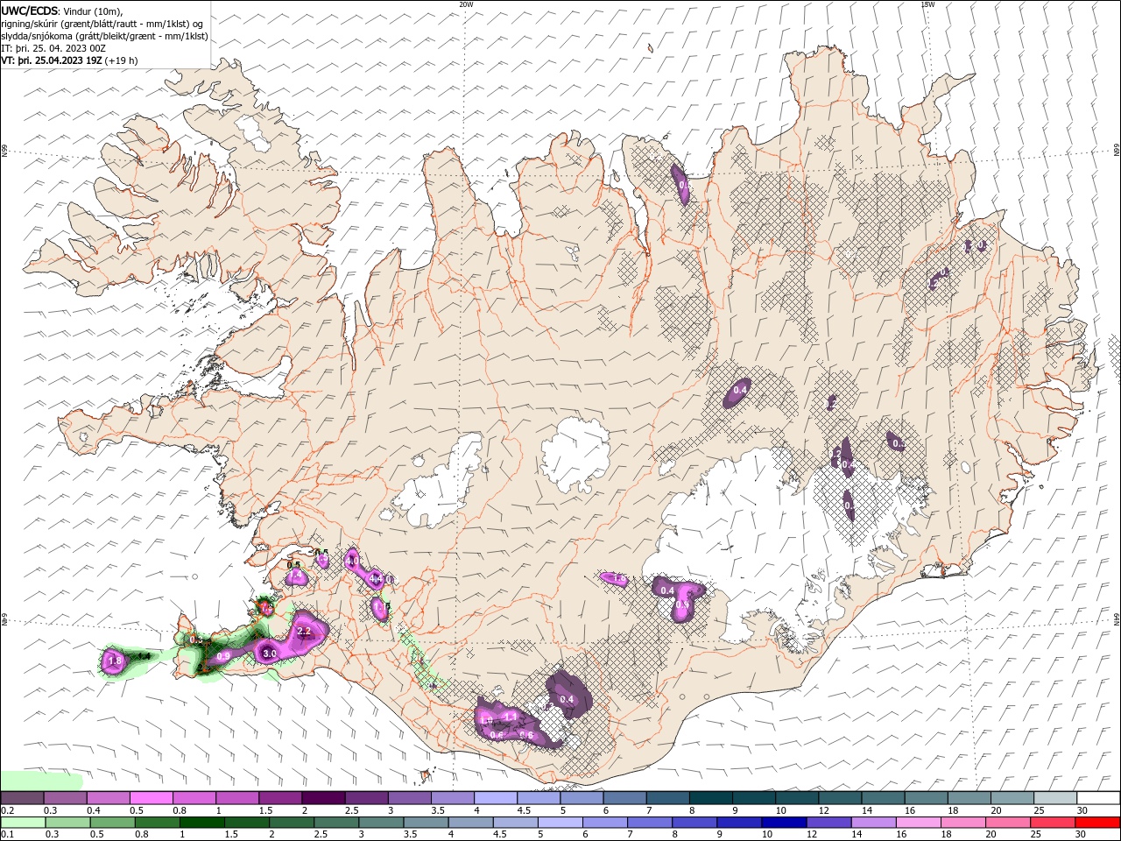Click the 15W longitude label
This screenshot has width=1121, height=841.
(x=927, y=4)
